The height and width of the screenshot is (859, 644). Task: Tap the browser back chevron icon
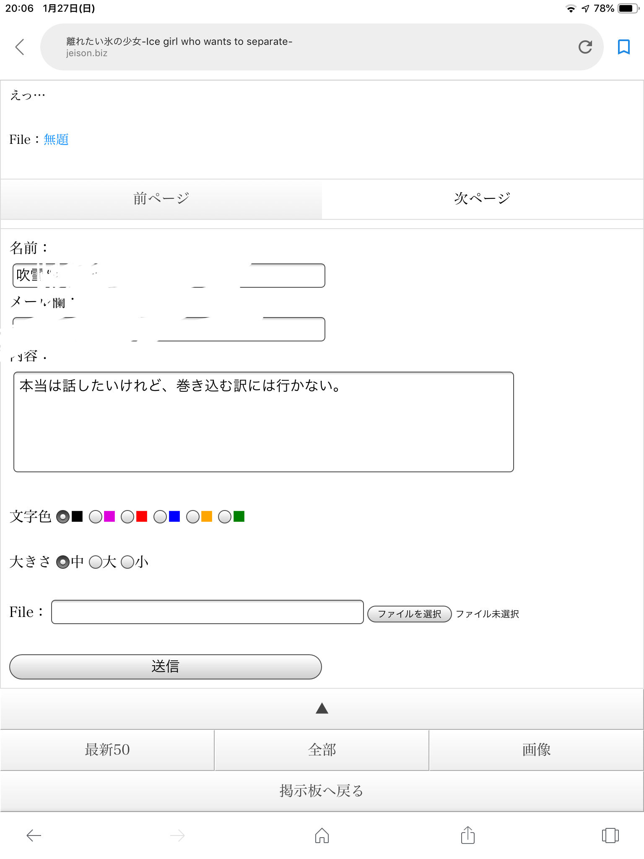pos(20,47)
